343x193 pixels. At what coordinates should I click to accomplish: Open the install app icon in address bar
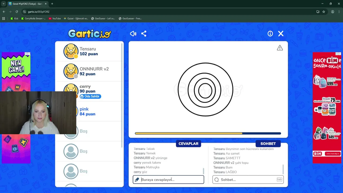318,12
